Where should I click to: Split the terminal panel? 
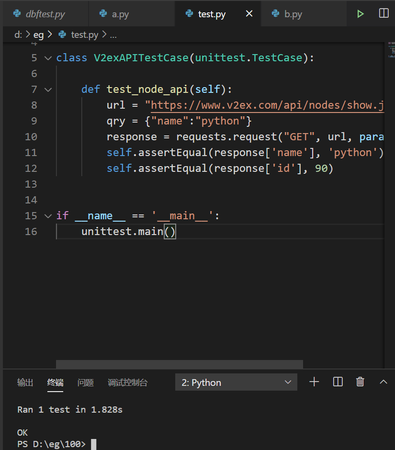pos(338,382)
